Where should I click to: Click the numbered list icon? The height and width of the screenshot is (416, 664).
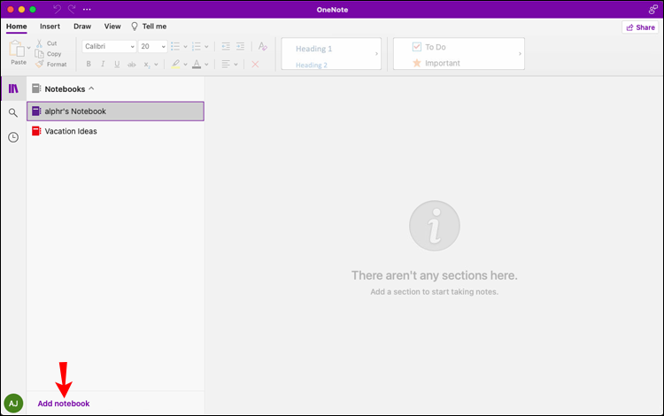(197, 47)
